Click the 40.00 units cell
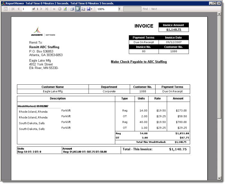 (x=143, y=122)
